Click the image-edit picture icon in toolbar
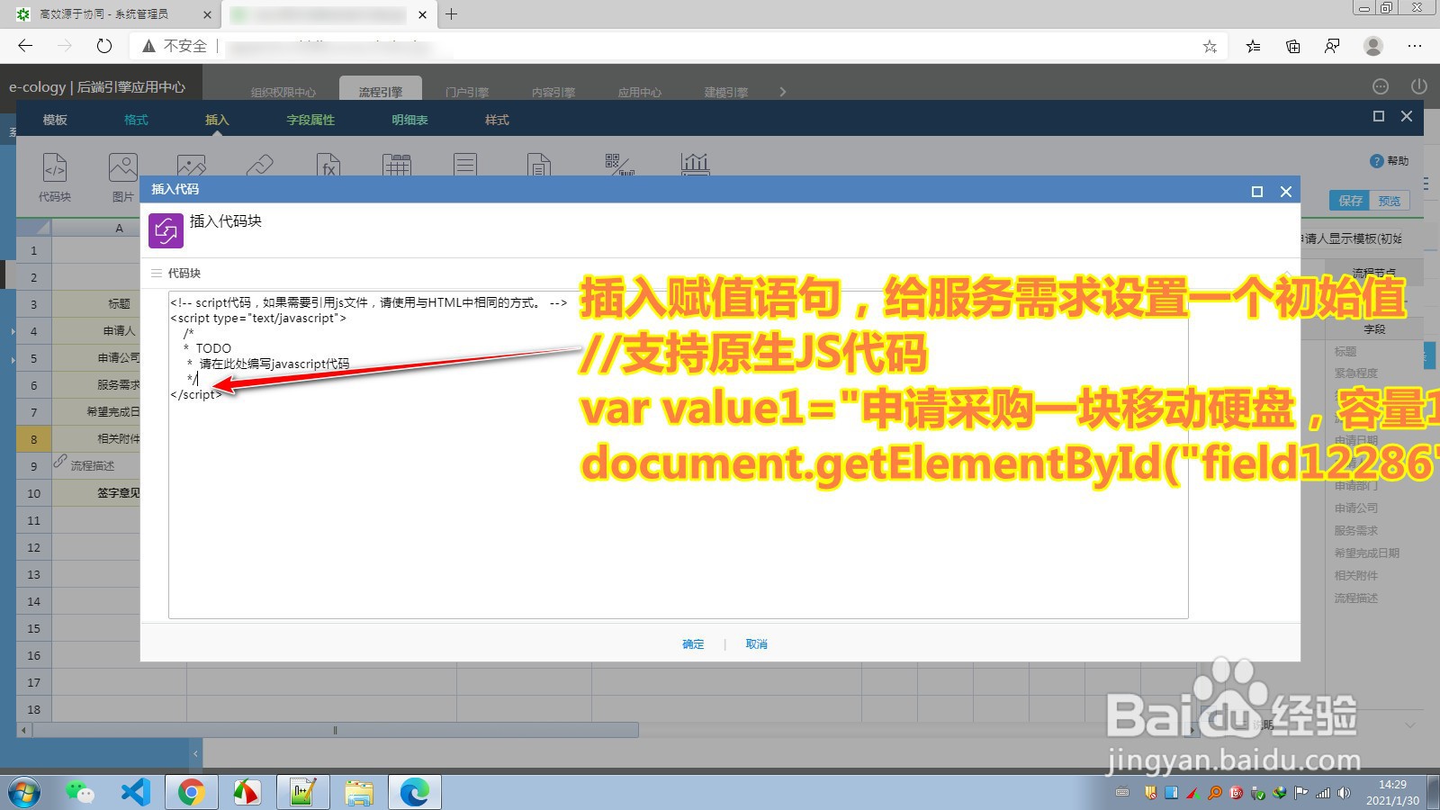The width and height of the screenshot is (1440, 810). click(191, 166)
